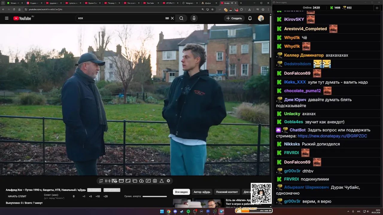Open the donatepay.ru link in chat

[332, 136]
